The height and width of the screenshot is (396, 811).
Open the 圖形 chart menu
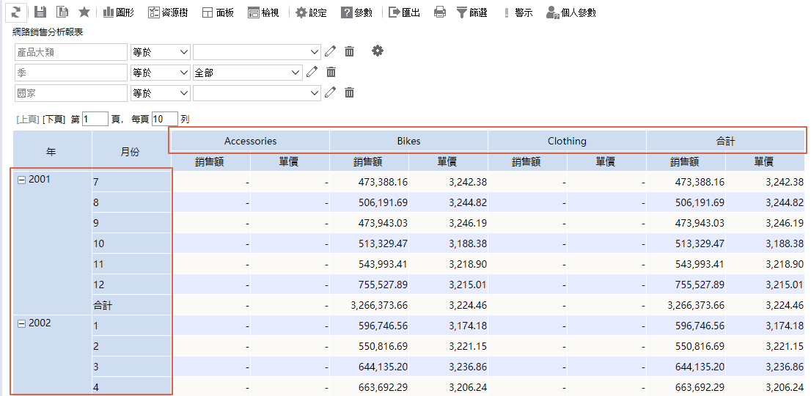pyautogui.click(x=118, y=12)
